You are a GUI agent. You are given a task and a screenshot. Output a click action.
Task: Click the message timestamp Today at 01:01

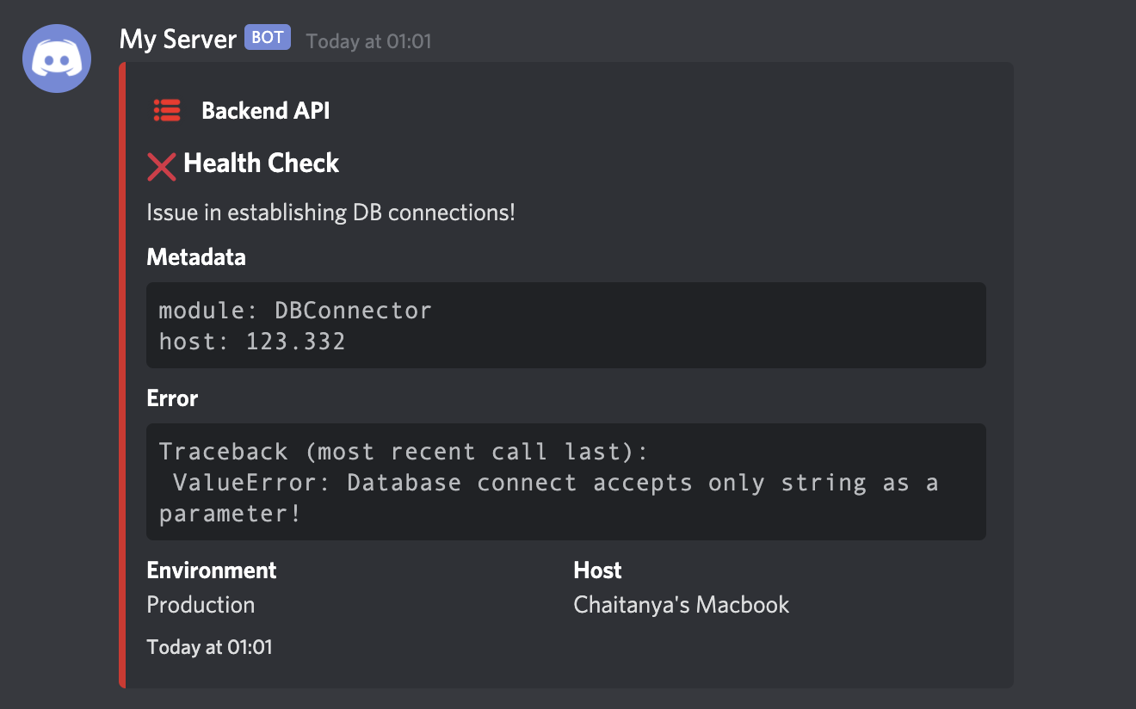368,40
